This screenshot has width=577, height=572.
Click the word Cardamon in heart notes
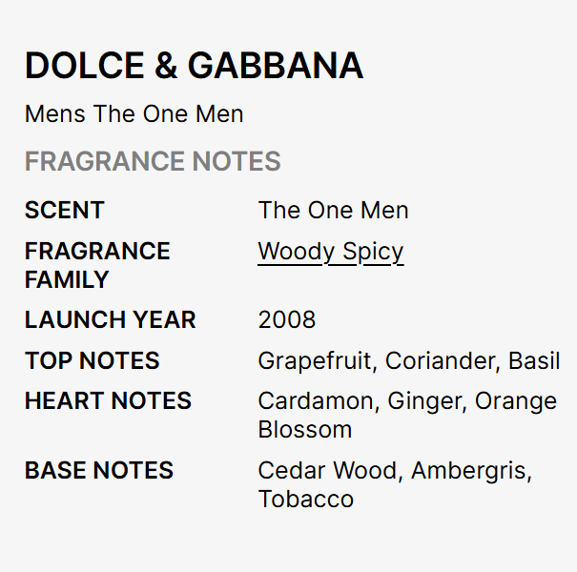[316, 401]
